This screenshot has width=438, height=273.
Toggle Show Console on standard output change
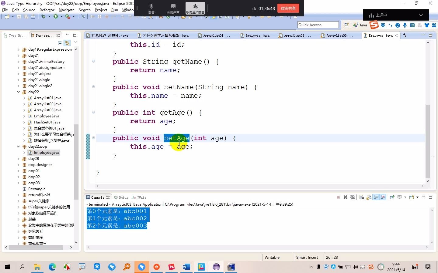click(x=376, y=197)
